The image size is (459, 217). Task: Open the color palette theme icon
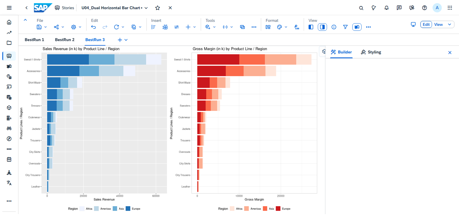(279, 27)
